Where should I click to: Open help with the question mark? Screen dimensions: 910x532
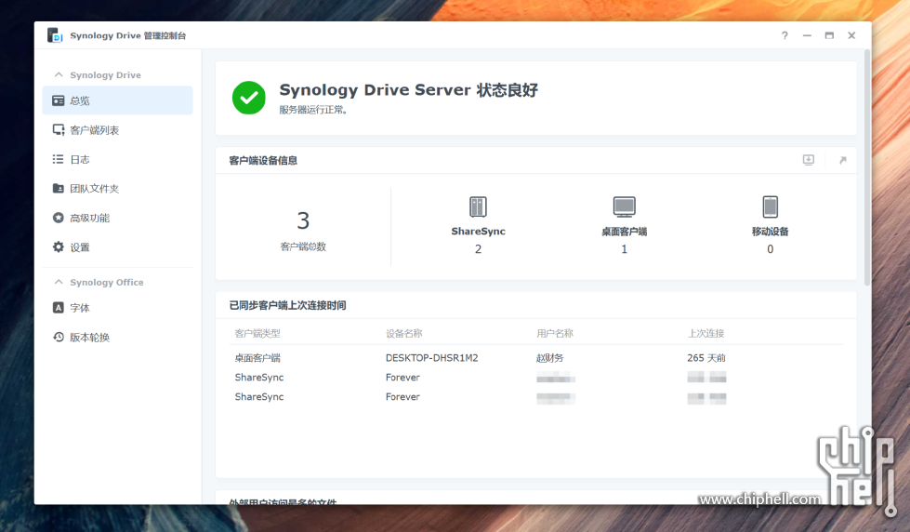click(785, 35)
